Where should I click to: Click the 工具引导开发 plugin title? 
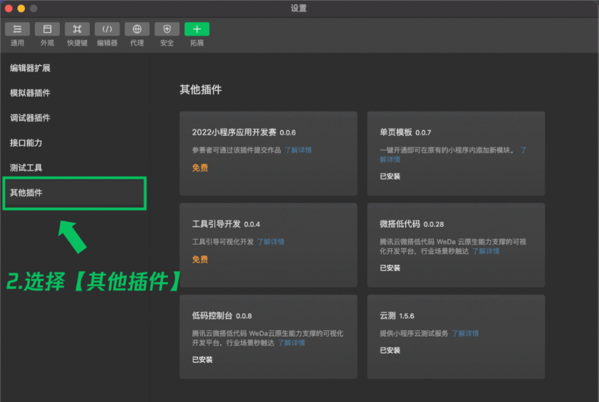216,224
